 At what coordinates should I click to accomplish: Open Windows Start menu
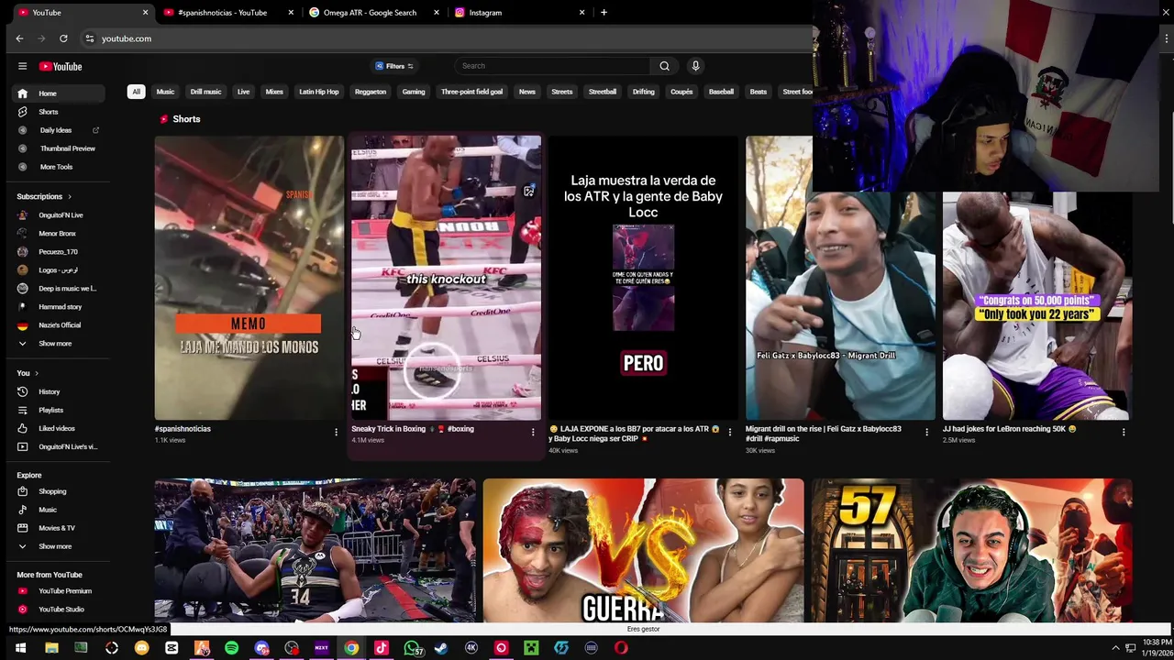click(20, 648)
